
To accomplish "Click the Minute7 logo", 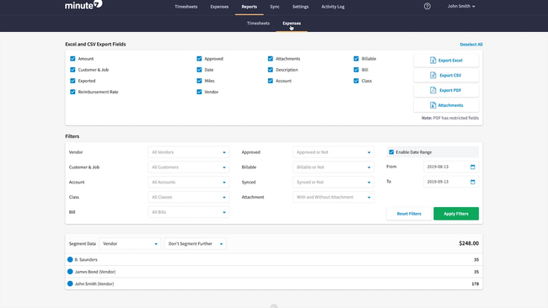I will (83, 5).
